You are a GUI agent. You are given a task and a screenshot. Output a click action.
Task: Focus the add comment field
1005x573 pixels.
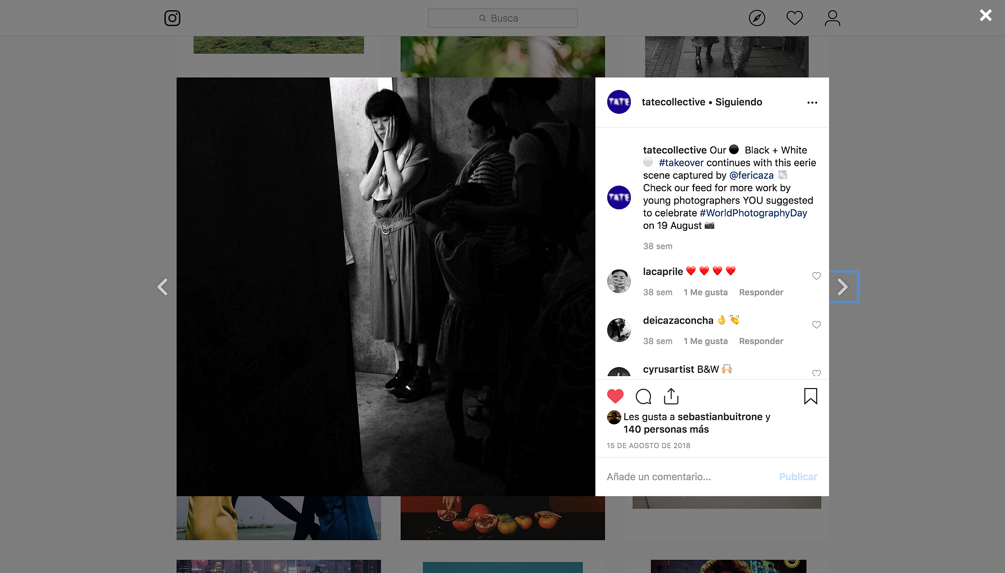pos(688,476)
